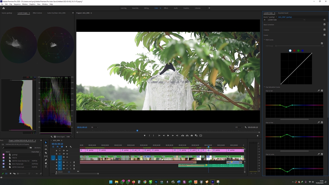
Task: Open Program monitor button editor plus icon
Action: (x=257, y=136)
